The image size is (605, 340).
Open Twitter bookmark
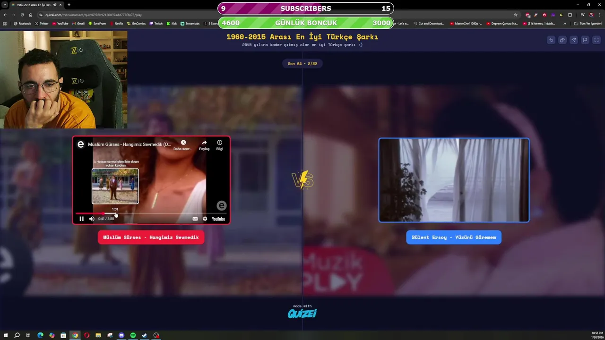click(42, 23)
